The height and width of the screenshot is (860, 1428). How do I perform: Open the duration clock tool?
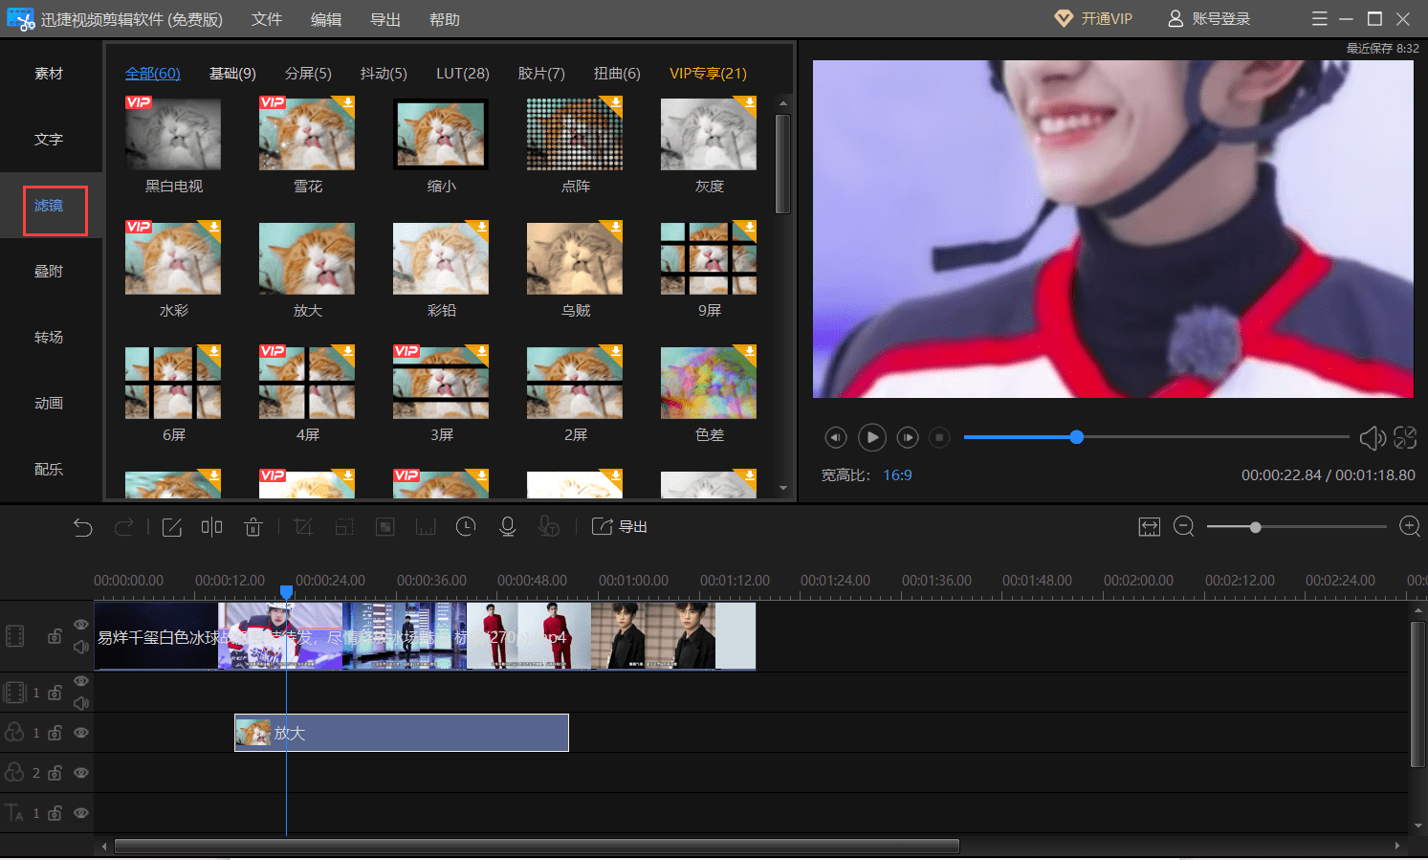pyautogui.click(x=466, y=527)
